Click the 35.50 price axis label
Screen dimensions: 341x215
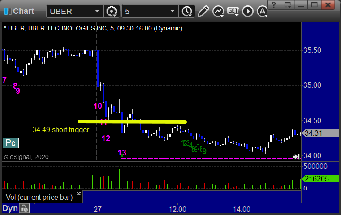click(312, 51)
